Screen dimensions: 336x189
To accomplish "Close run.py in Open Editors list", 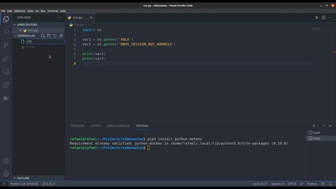I will click(x=20, y=30).
